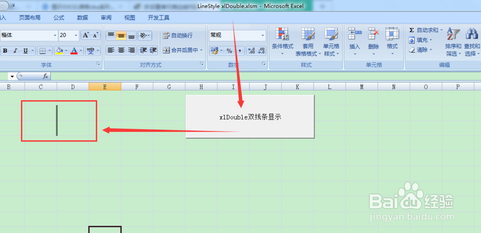Image resolution: width=481 pixels, height=233 pixels.
Task: Click 插入 insert cells icon
Action: click(355, 34)
